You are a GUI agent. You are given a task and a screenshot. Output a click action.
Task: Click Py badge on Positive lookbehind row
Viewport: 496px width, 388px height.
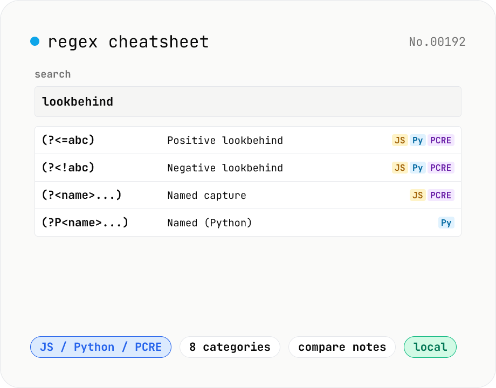click(x=417, y=140)
